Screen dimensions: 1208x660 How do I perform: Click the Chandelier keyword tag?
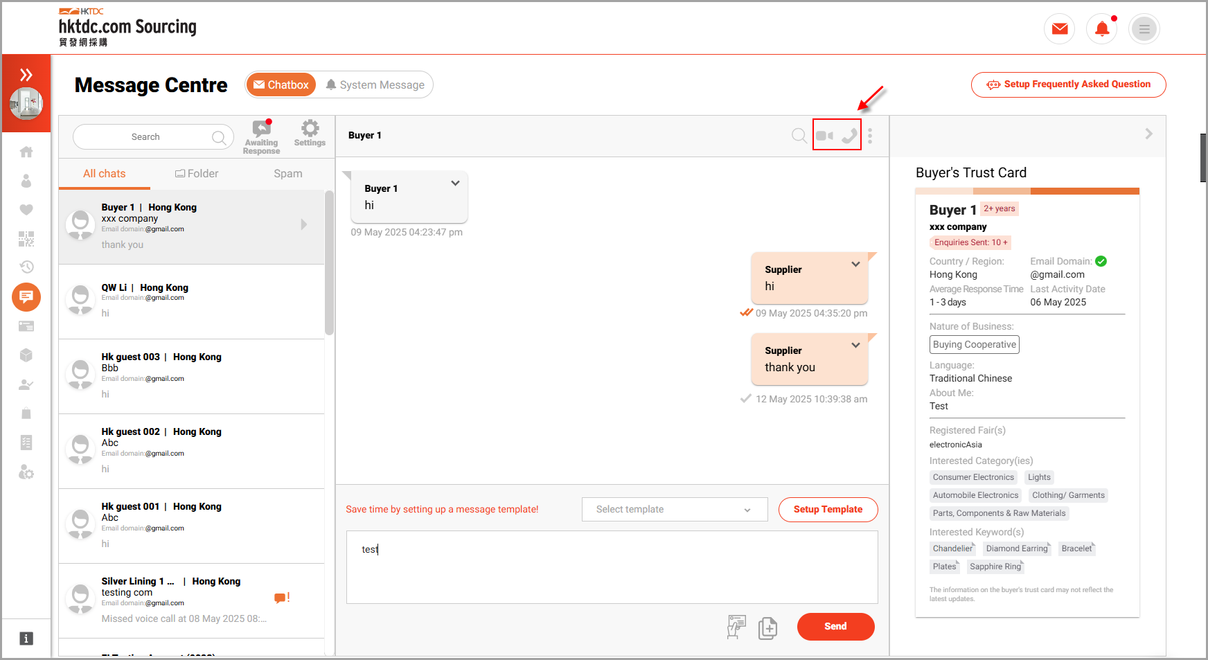tap(952, 548)
